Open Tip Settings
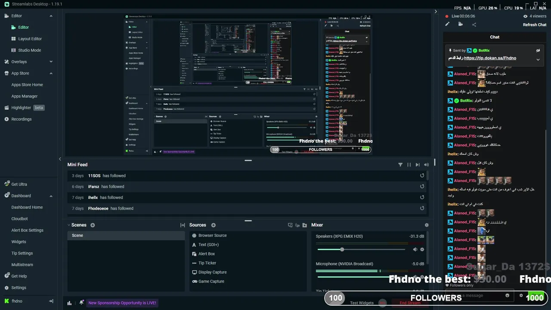The image size is (551, 310). (22, 253)
